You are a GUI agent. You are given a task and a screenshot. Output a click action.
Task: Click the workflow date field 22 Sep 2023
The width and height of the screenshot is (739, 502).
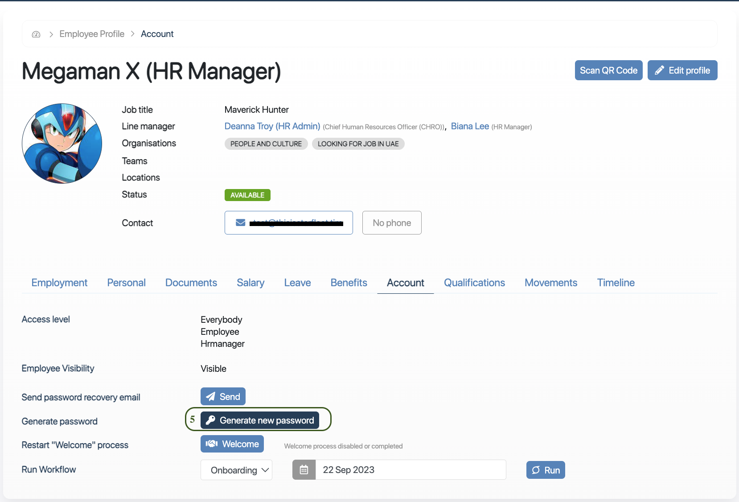point(410,470)
